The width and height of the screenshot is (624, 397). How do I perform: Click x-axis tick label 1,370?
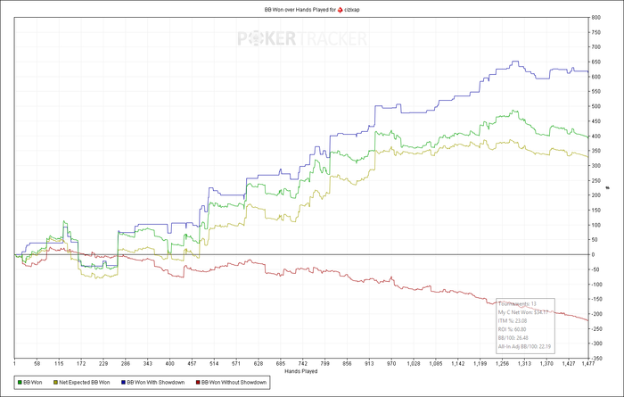(546, 364)
